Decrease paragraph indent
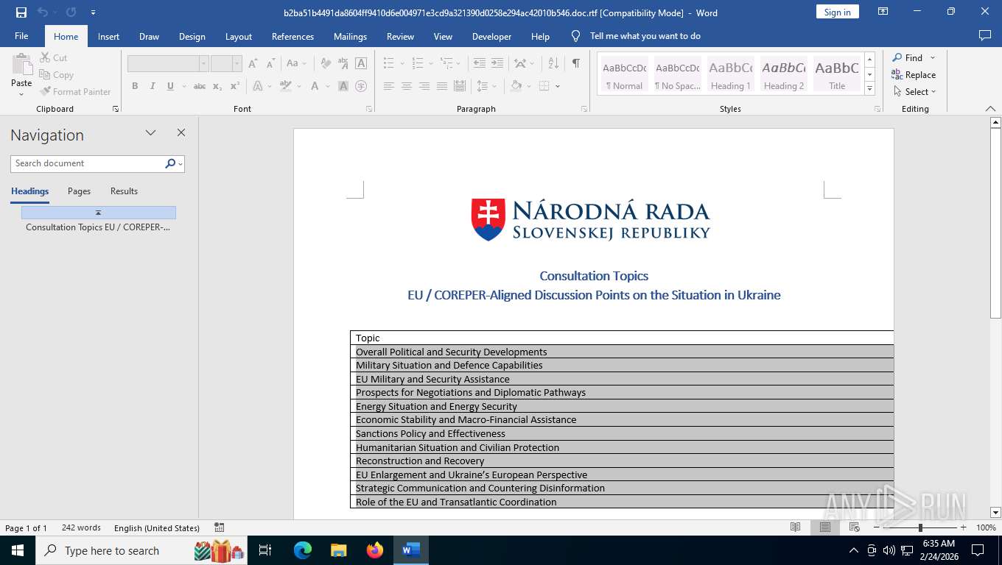Screen dimensions: 1002x565 pos(480,63)
